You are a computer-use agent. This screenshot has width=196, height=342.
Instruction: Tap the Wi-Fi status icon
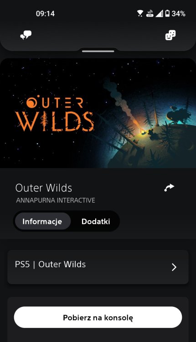coord(140,14)
